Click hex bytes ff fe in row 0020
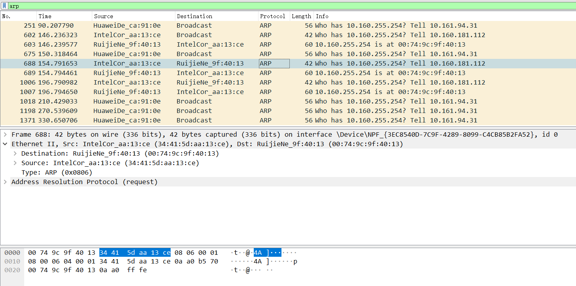This screenshot has height=286, width=576. click(x=137, y=270)
